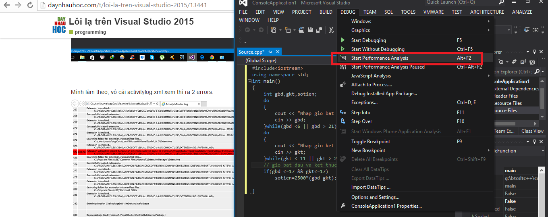Toggle Show All Files in Solution Explorer
The height and width of the screenshot is (217, 548).
[532, 62]
